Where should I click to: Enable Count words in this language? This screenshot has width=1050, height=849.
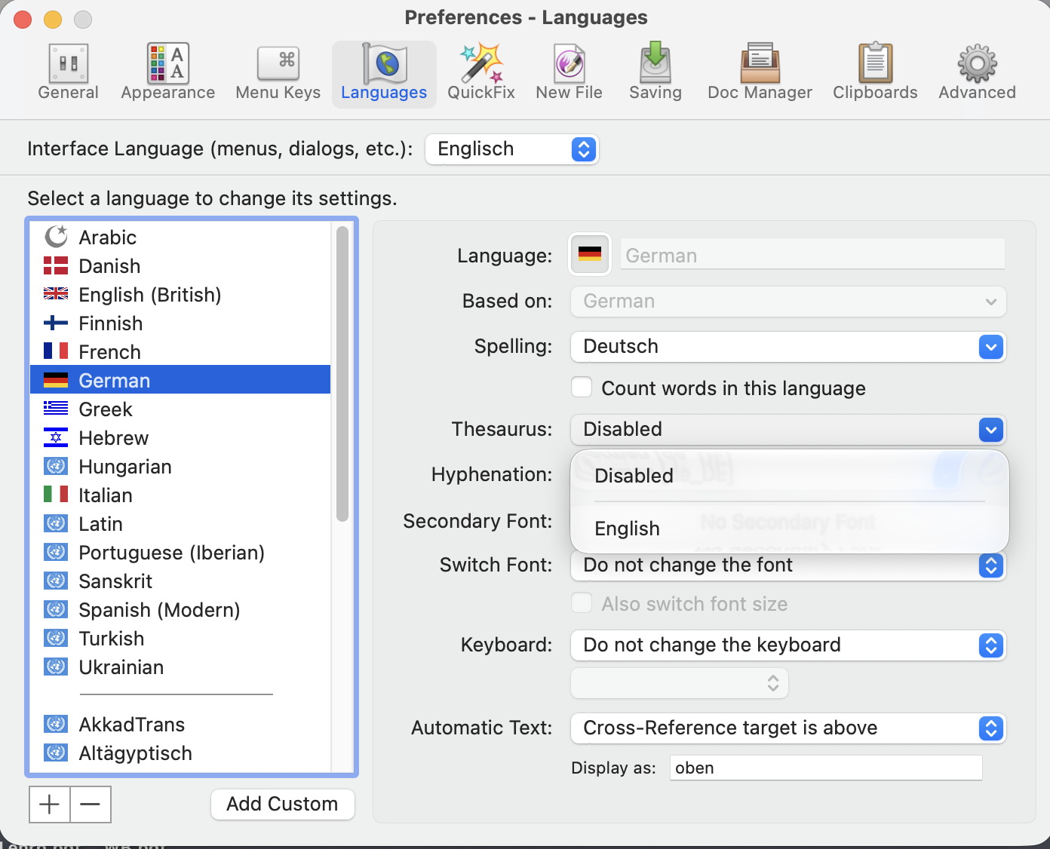pyautogui.click(x=582, y=388)
